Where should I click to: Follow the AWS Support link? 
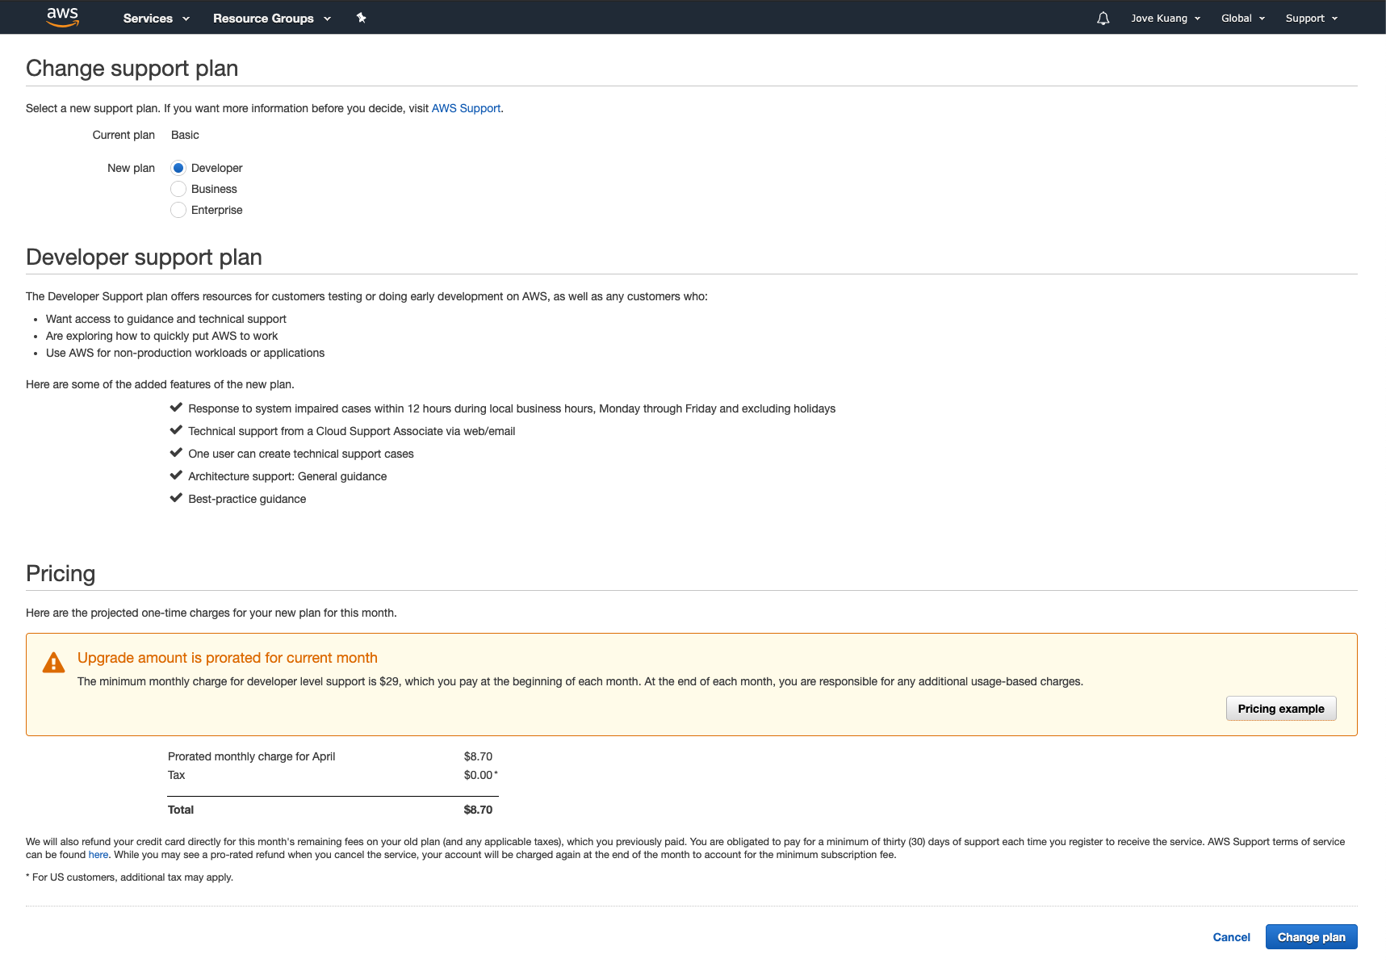tap(466, 108)
